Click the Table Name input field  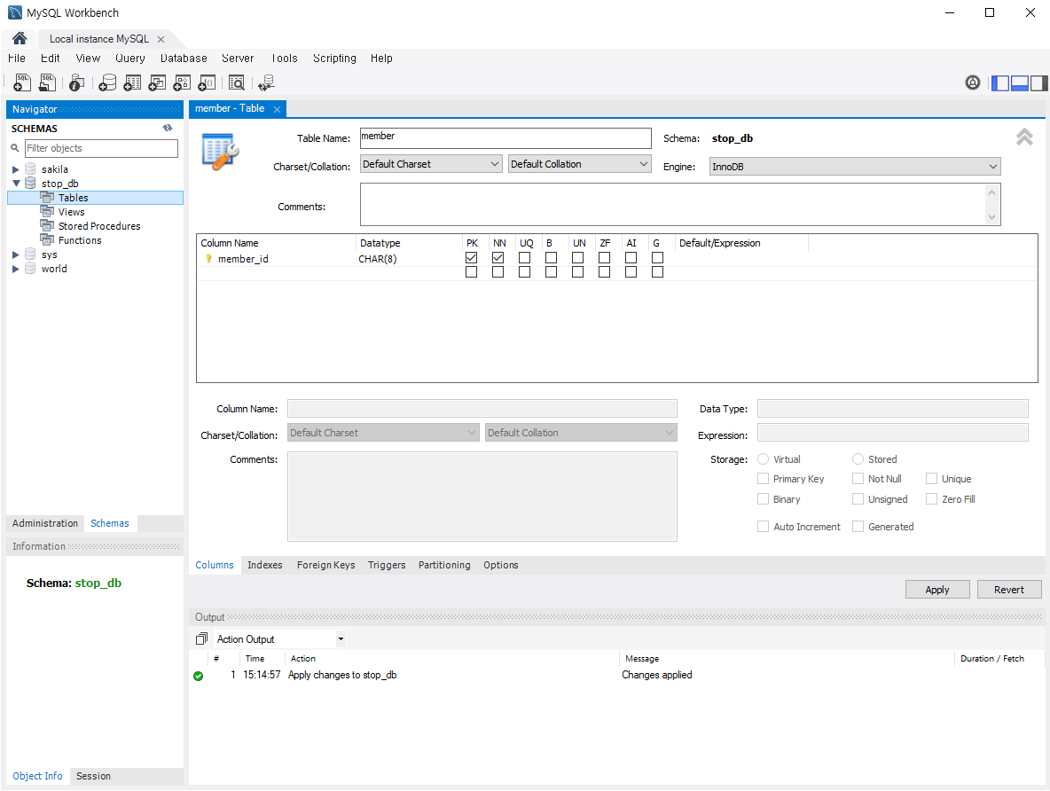(x=505, y=138)
